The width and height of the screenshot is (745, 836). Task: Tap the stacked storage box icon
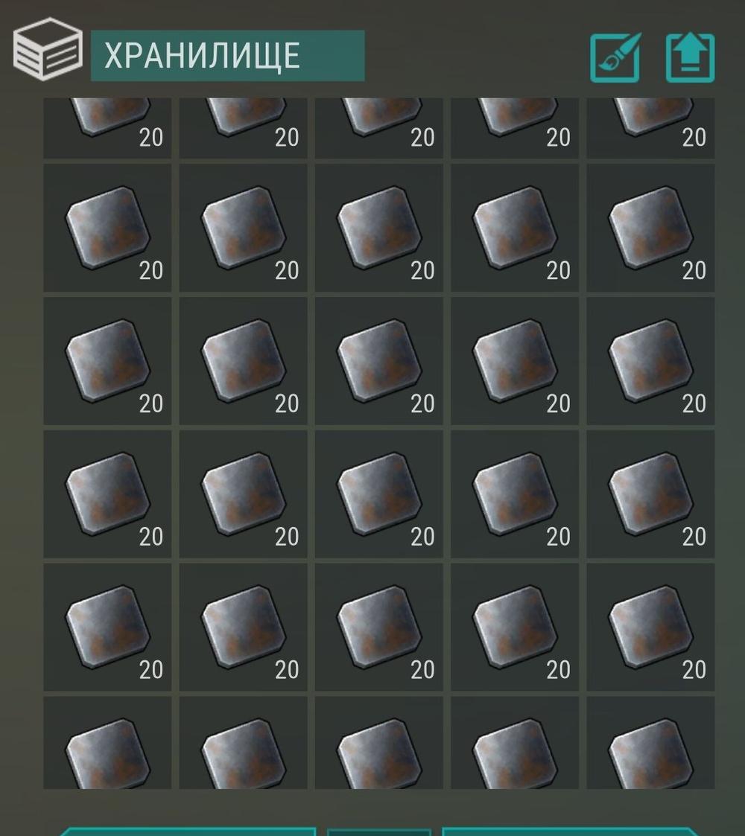pyautogui.click(x=48, y=49)
